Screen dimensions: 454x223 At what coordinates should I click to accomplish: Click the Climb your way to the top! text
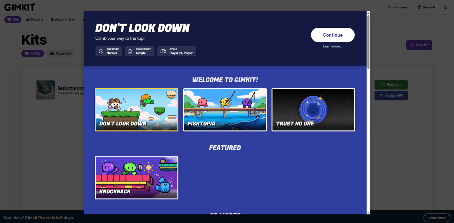tap(120, 38)
